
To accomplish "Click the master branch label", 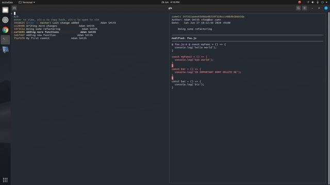I will (45, 23).
